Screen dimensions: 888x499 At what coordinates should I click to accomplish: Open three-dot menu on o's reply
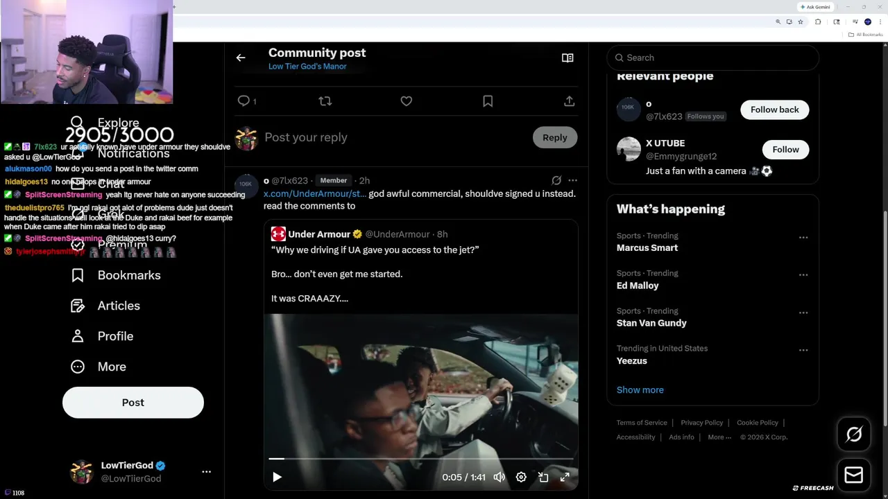coord(572,180)
